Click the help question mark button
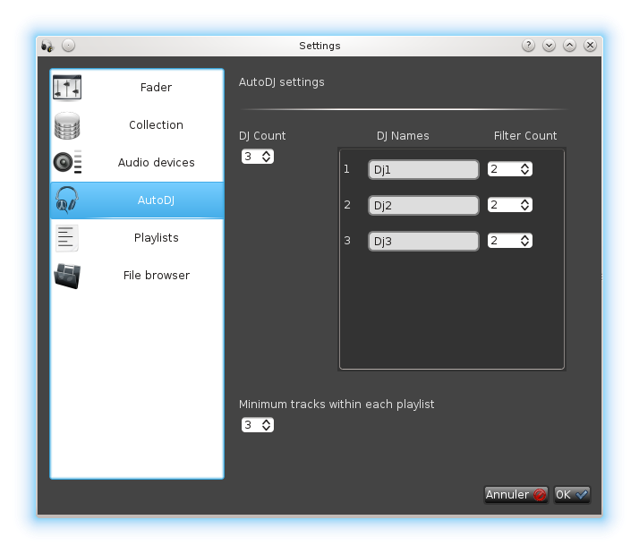 click(x=529, y=46)
